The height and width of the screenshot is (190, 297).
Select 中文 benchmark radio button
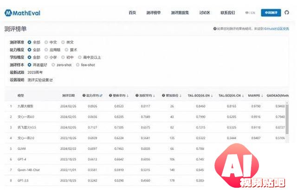[46, 42]
